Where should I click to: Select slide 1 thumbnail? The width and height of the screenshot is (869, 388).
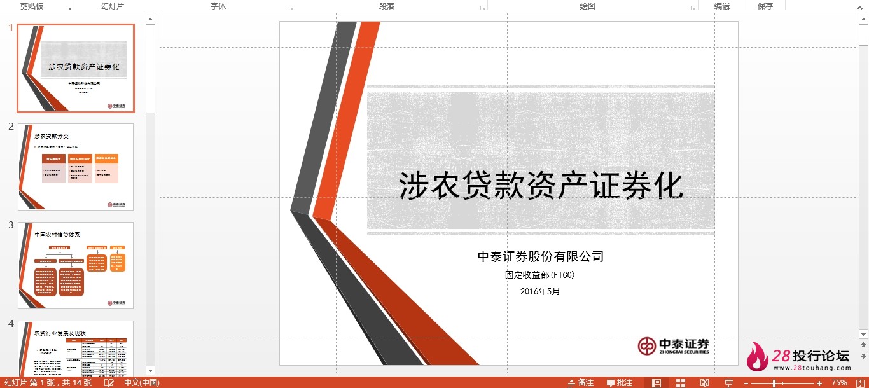[x=76, y=68]
